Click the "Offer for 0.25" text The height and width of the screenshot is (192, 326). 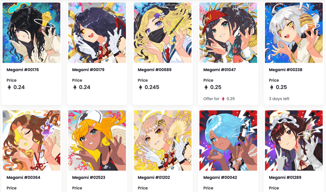[x=219, y=99]
